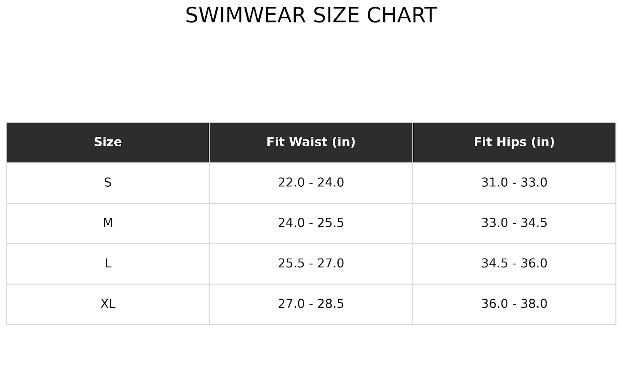Image resolution: width=622 pixels, height=370 pixels.
Task: Click hips value 33.0 - 34.5
Action: (x=514, y=223)
